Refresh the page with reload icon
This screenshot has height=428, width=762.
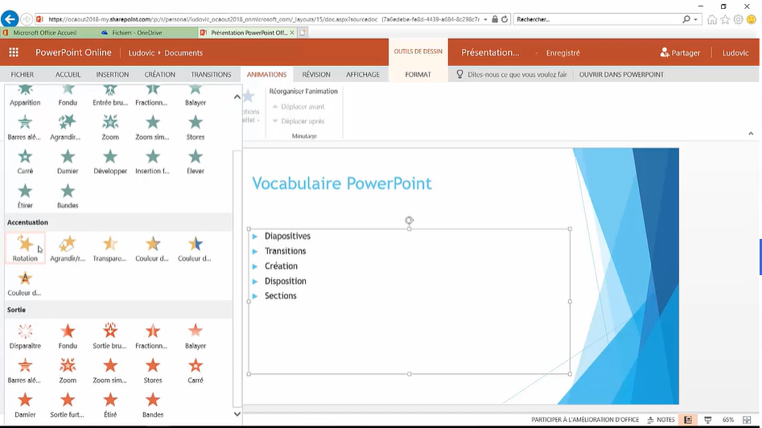click(505, 19)
